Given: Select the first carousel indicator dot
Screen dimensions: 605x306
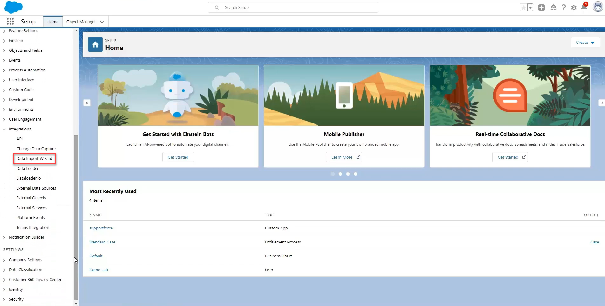Looking at the screenshot, I should tap(333, 174).
